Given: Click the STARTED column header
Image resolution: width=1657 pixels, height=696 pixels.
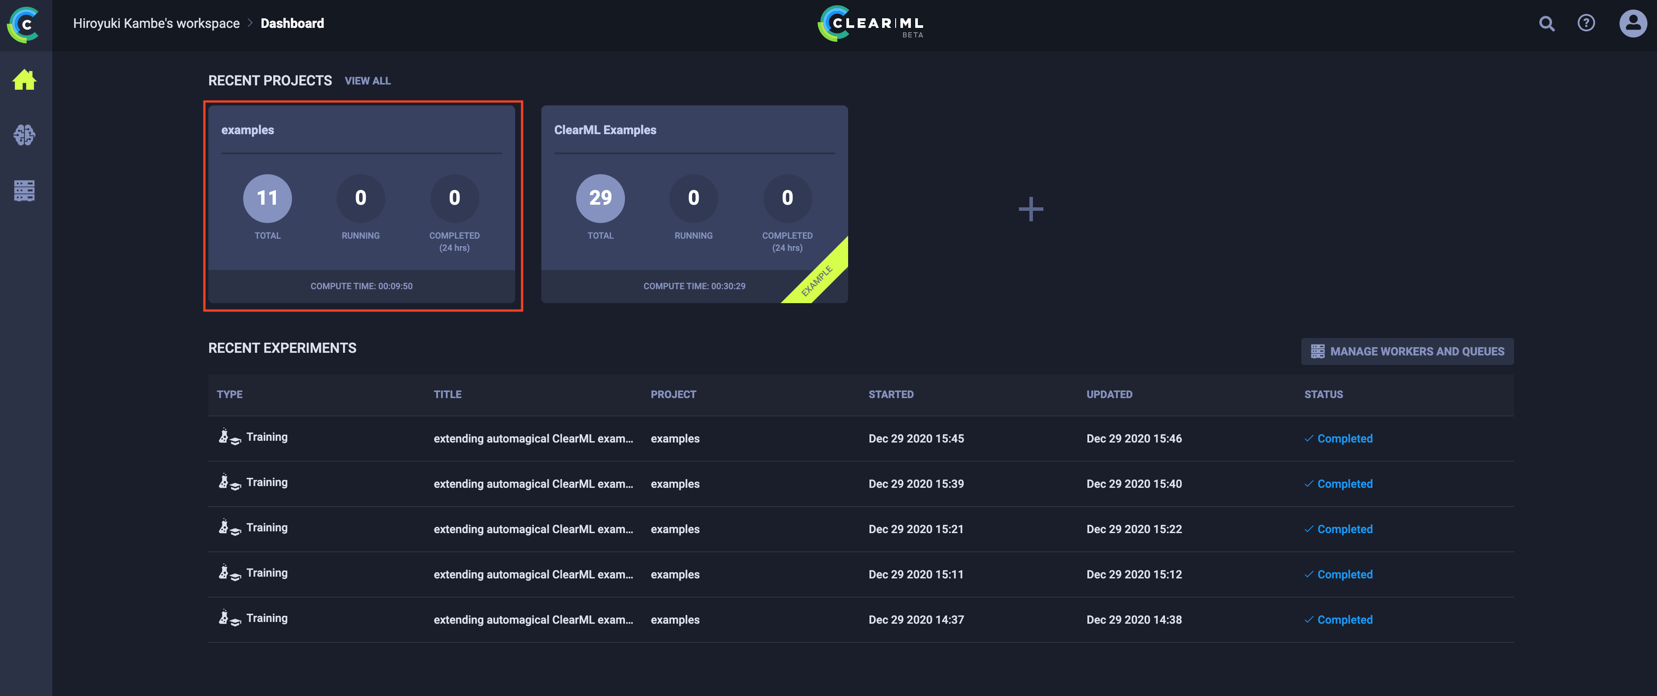Looking at the screenshot, I should (891, 395).
